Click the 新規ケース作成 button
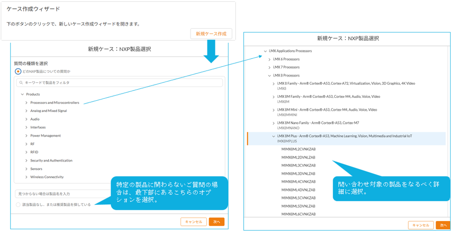451x231 pixels. tap(211, 34)
